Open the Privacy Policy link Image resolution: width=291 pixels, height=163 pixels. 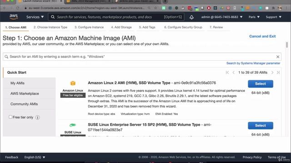pos(252,157)
